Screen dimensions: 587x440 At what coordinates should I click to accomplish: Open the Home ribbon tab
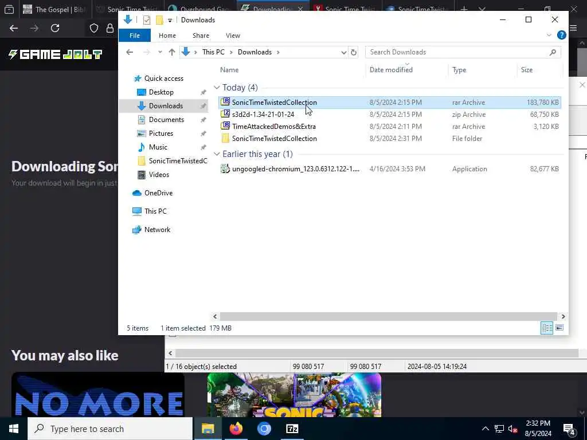click(167, 36)
